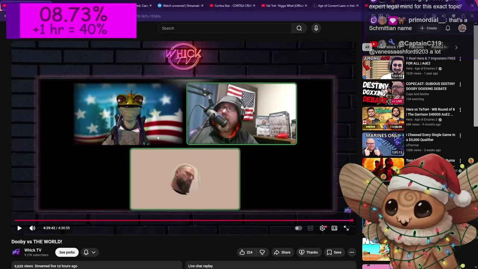Open the Create menu
The image size is (478, 269).
click(428, 28)
